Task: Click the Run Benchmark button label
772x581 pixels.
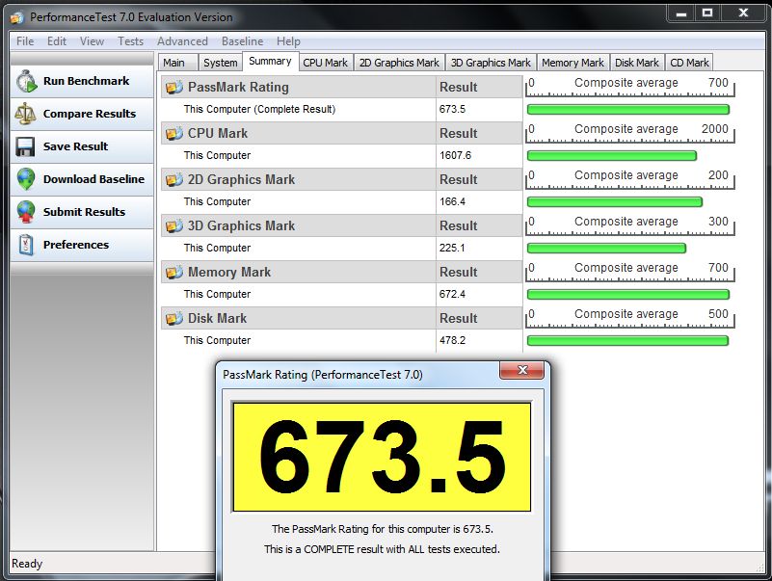Action: [x=86, y=81]
